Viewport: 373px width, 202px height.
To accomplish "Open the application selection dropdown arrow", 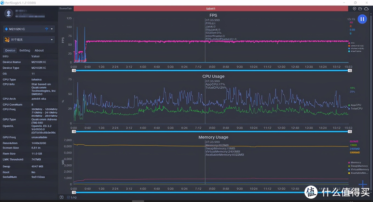I will pos(52,40).
